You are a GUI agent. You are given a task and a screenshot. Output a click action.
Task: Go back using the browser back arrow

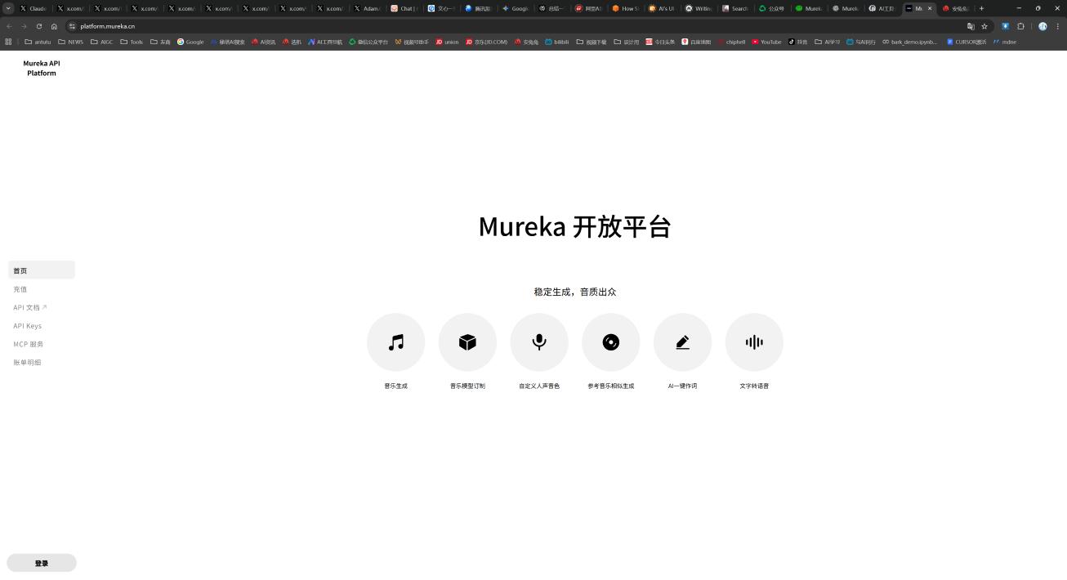tap(9, 26)
